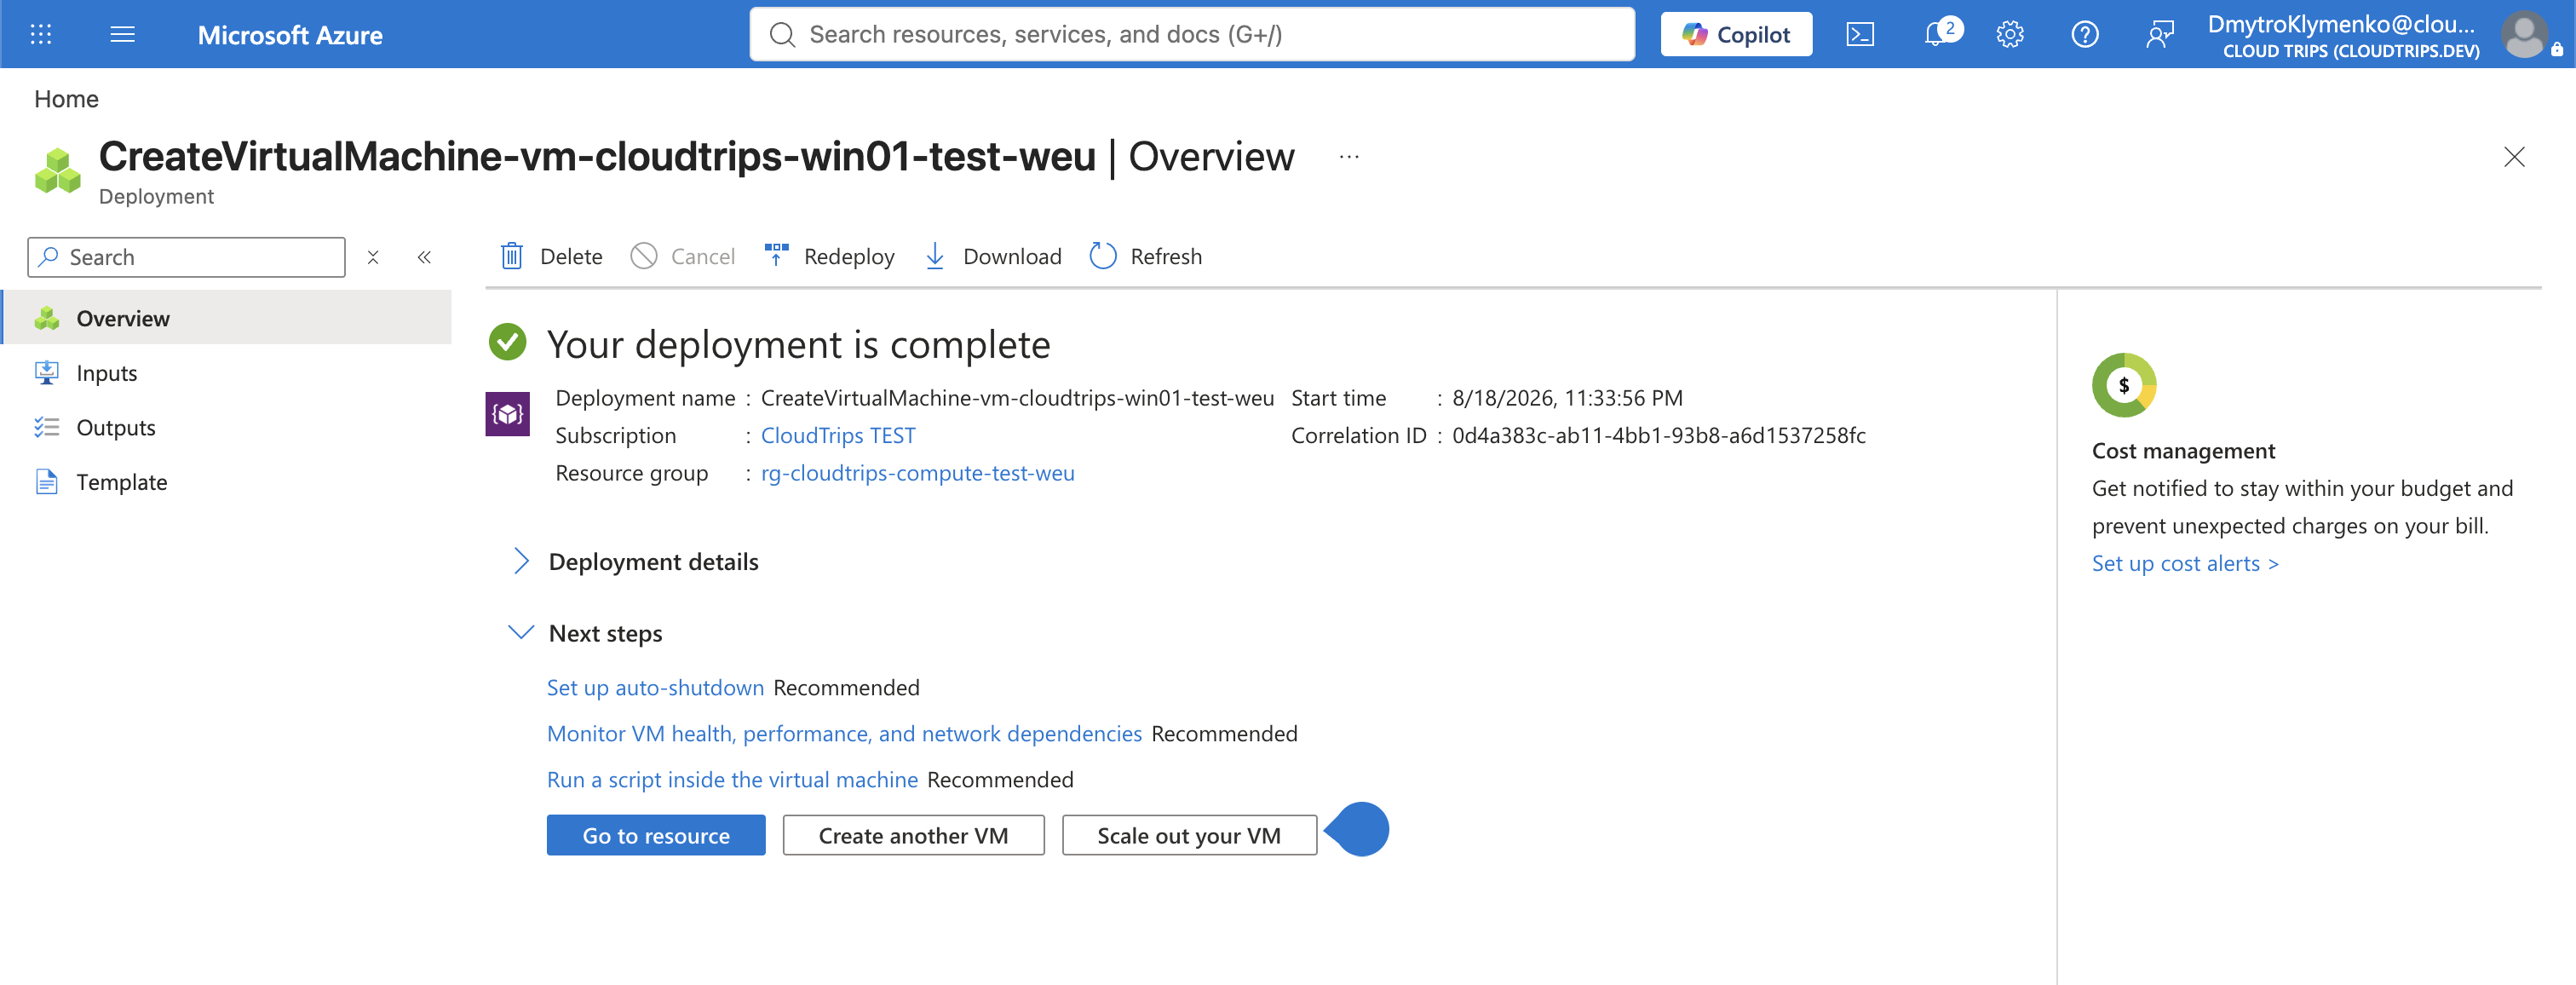
Task: Focus the sidebar Search field
Action: pos(187,257)
